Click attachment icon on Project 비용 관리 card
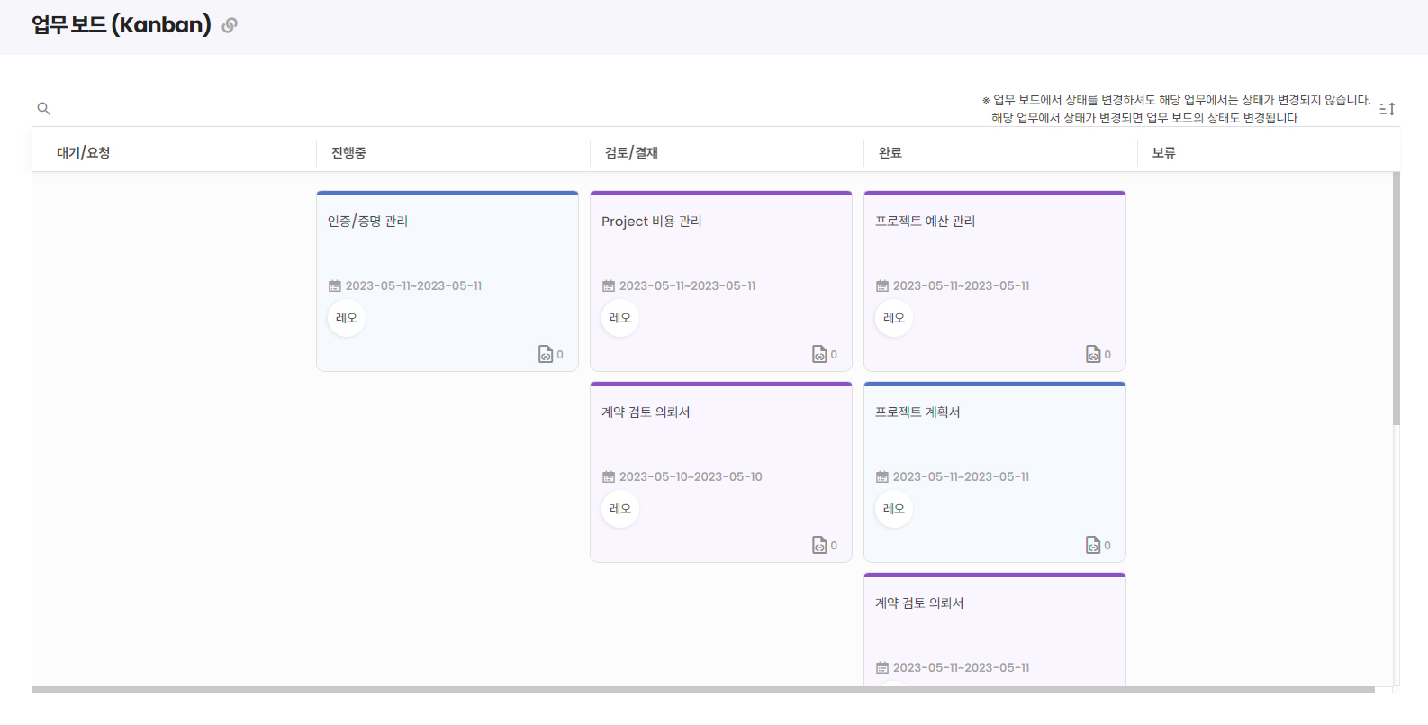The image size is (1428, 725). point(819,354)
